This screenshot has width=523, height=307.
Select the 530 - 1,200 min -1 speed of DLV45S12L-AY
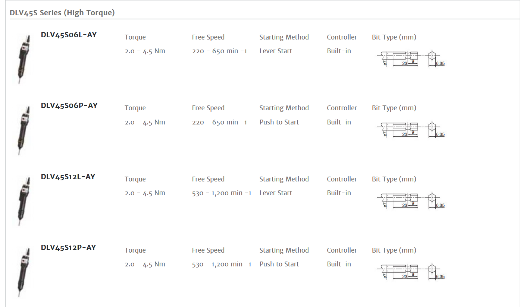click(222, 193)
